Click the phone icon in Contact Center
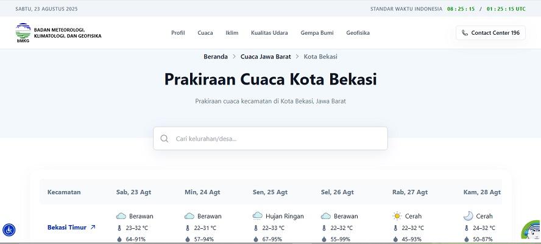This screenshot has width=541, height=244. (x=465, y=33)
